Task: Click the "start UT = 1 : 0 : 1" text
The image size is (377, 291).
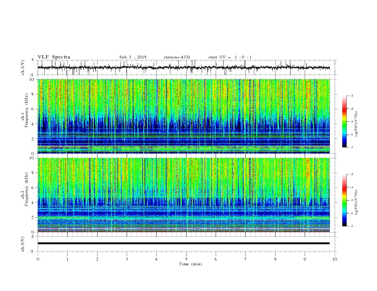Action: click(x=230, y=57)
